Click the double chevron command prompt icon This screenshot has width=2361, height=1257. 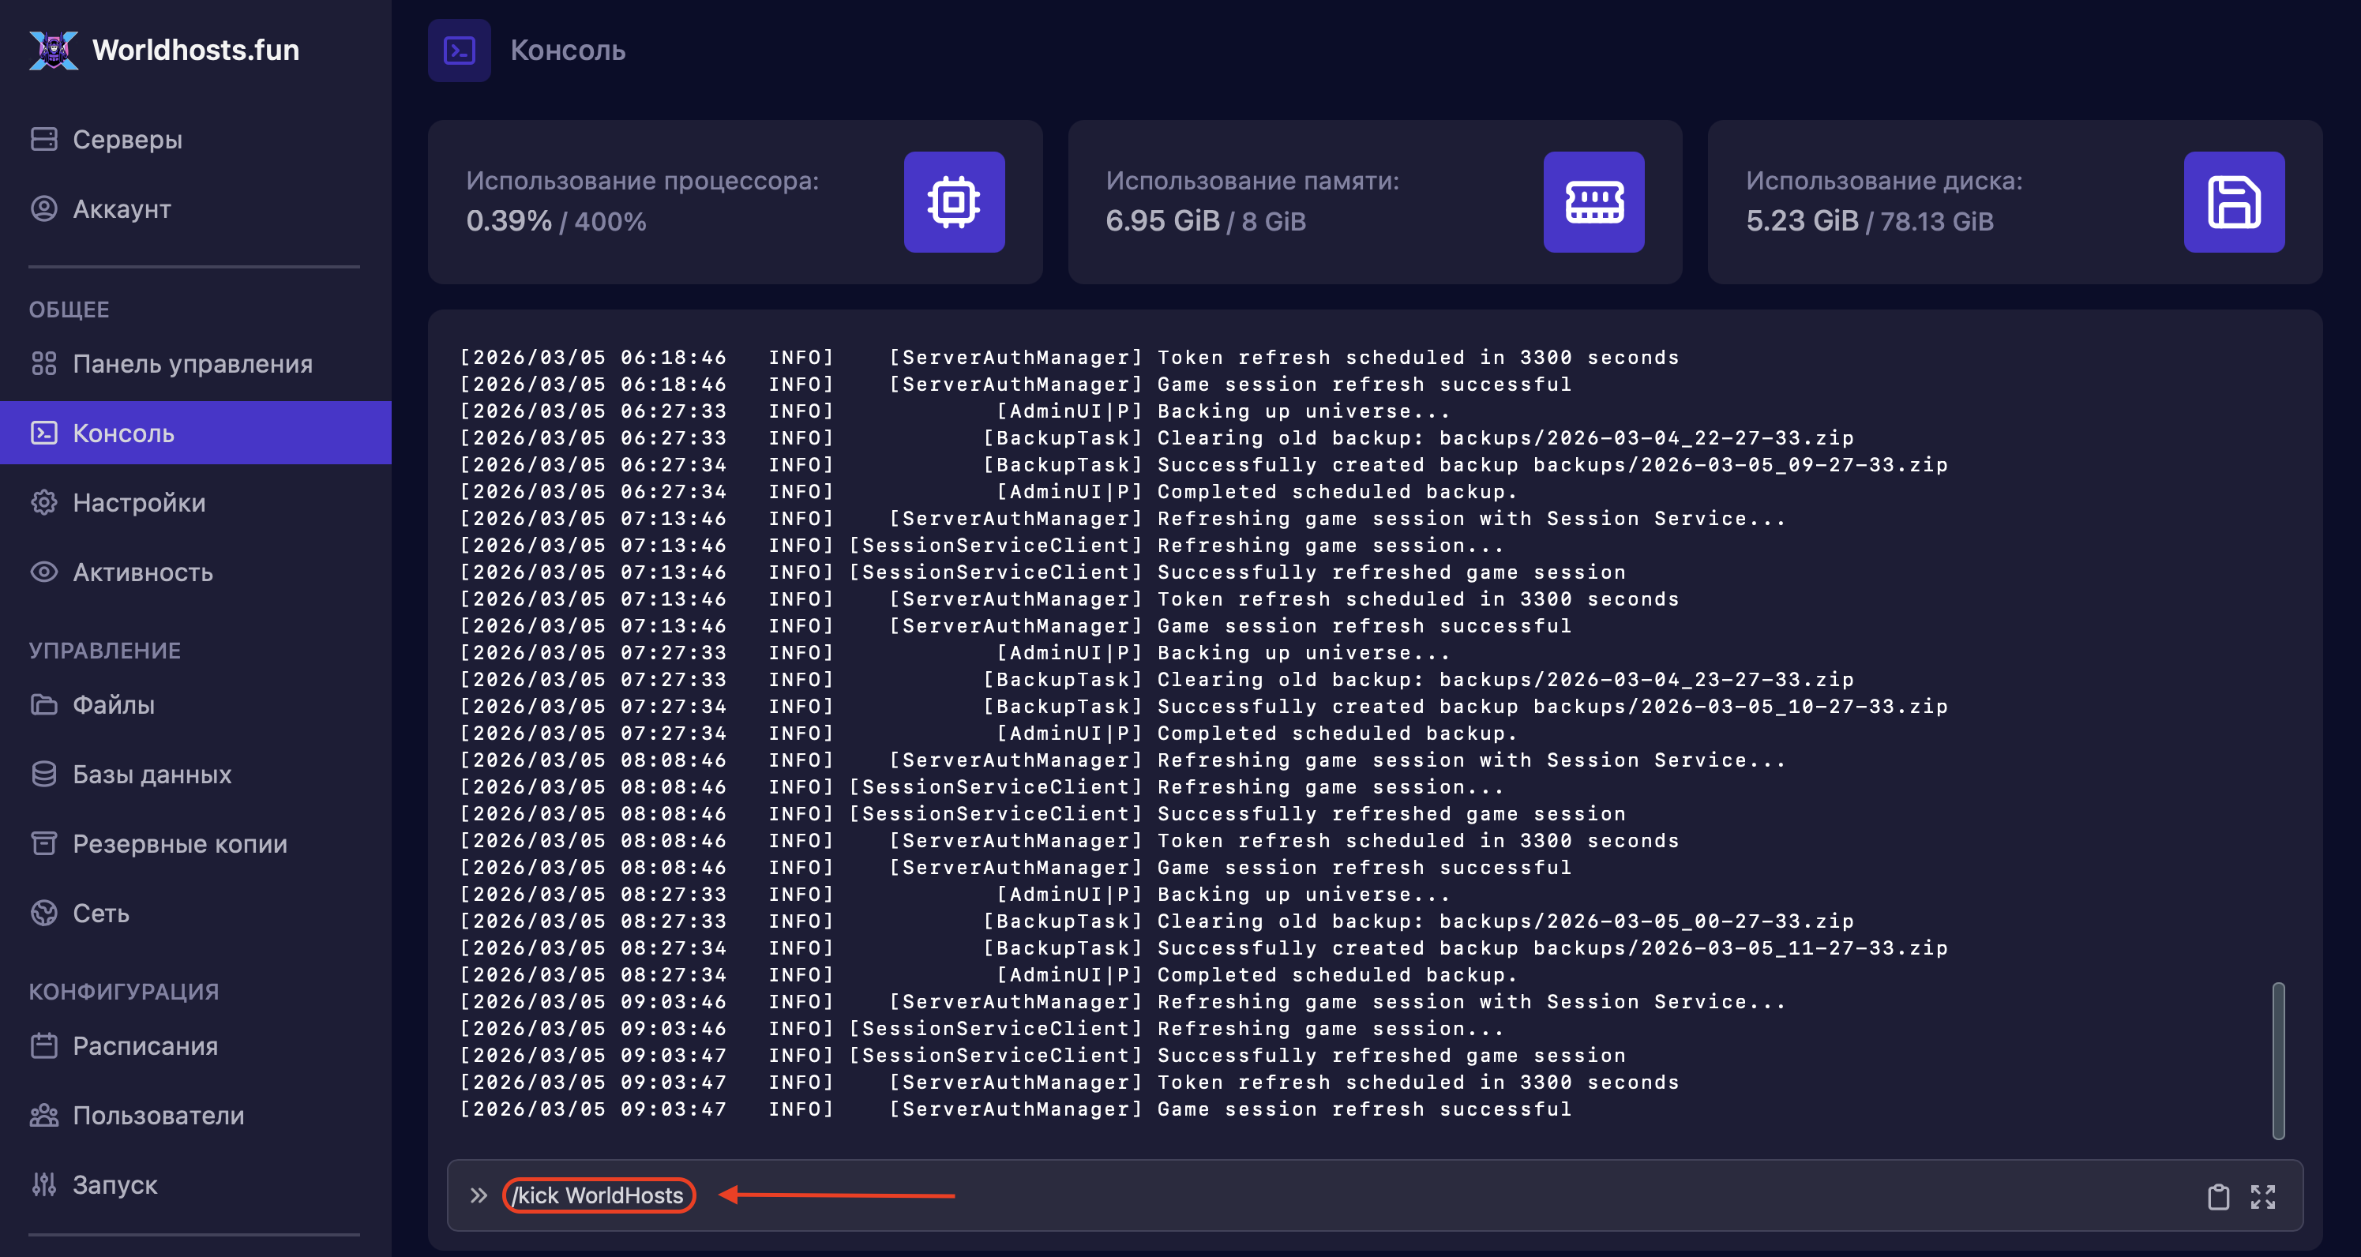(x=478, y=1195)
